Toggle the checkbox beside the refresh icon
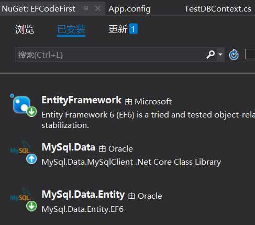Viewport: 255px width, 225px height. point(250,55)
